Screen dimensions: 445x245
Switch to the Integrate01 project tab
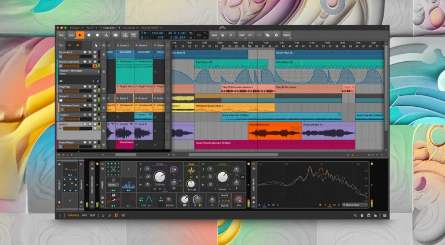pyautogui.click(x=110, y=28)
